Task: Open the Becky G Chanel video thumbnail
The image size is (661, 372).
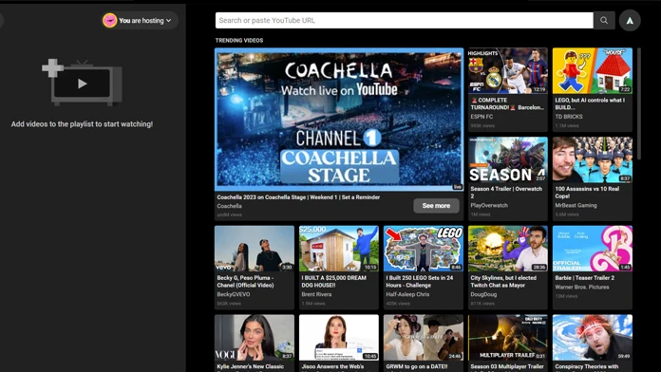Action: [255, 249]
